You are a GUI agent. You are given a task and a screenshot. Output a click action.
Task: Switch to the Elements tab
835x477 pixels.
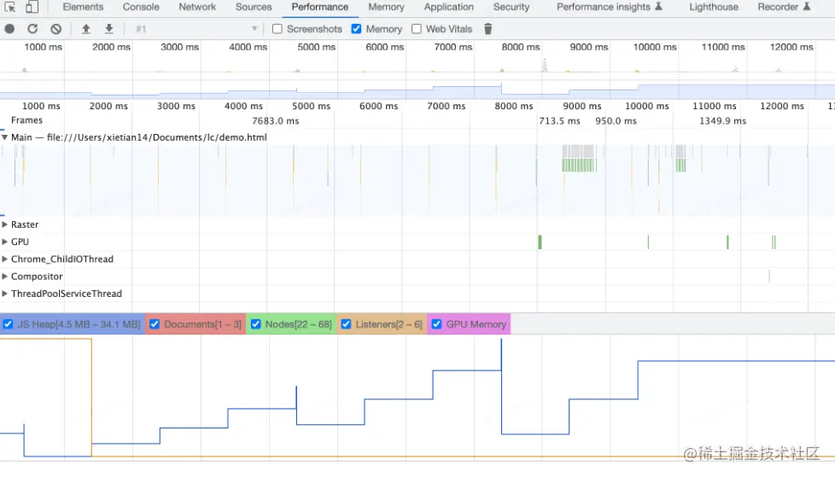click(x=83, y=7)
